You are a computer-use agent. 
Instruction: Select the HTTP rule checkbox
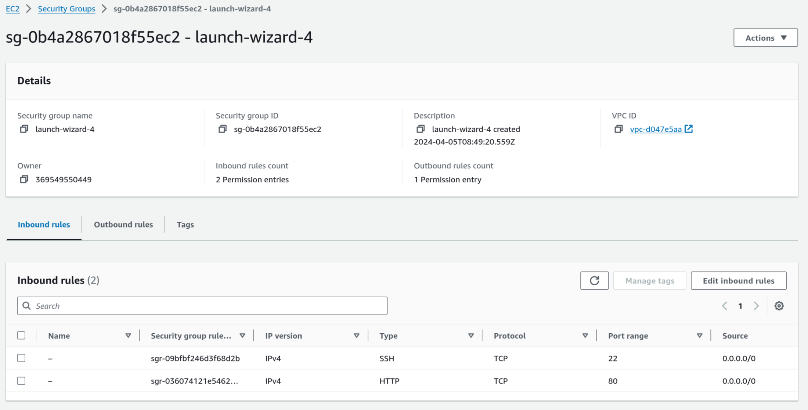point(21,381)
